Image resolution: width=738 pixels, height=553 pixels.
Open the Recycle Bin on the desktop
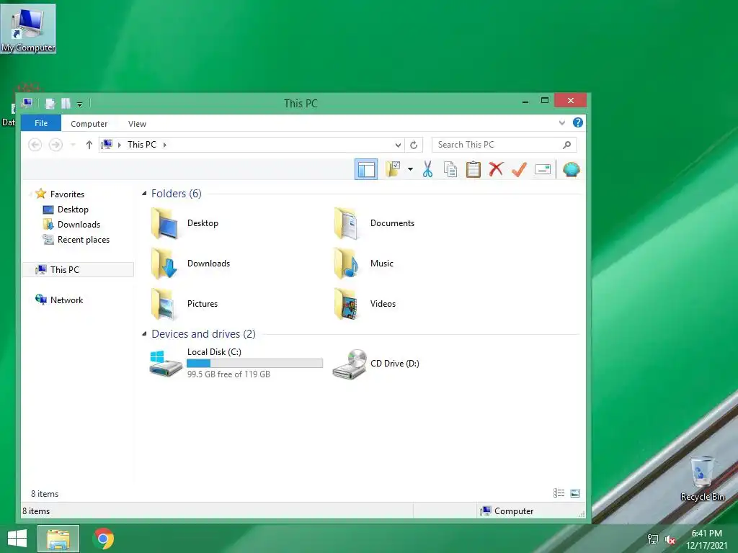(x=702, y=479)
